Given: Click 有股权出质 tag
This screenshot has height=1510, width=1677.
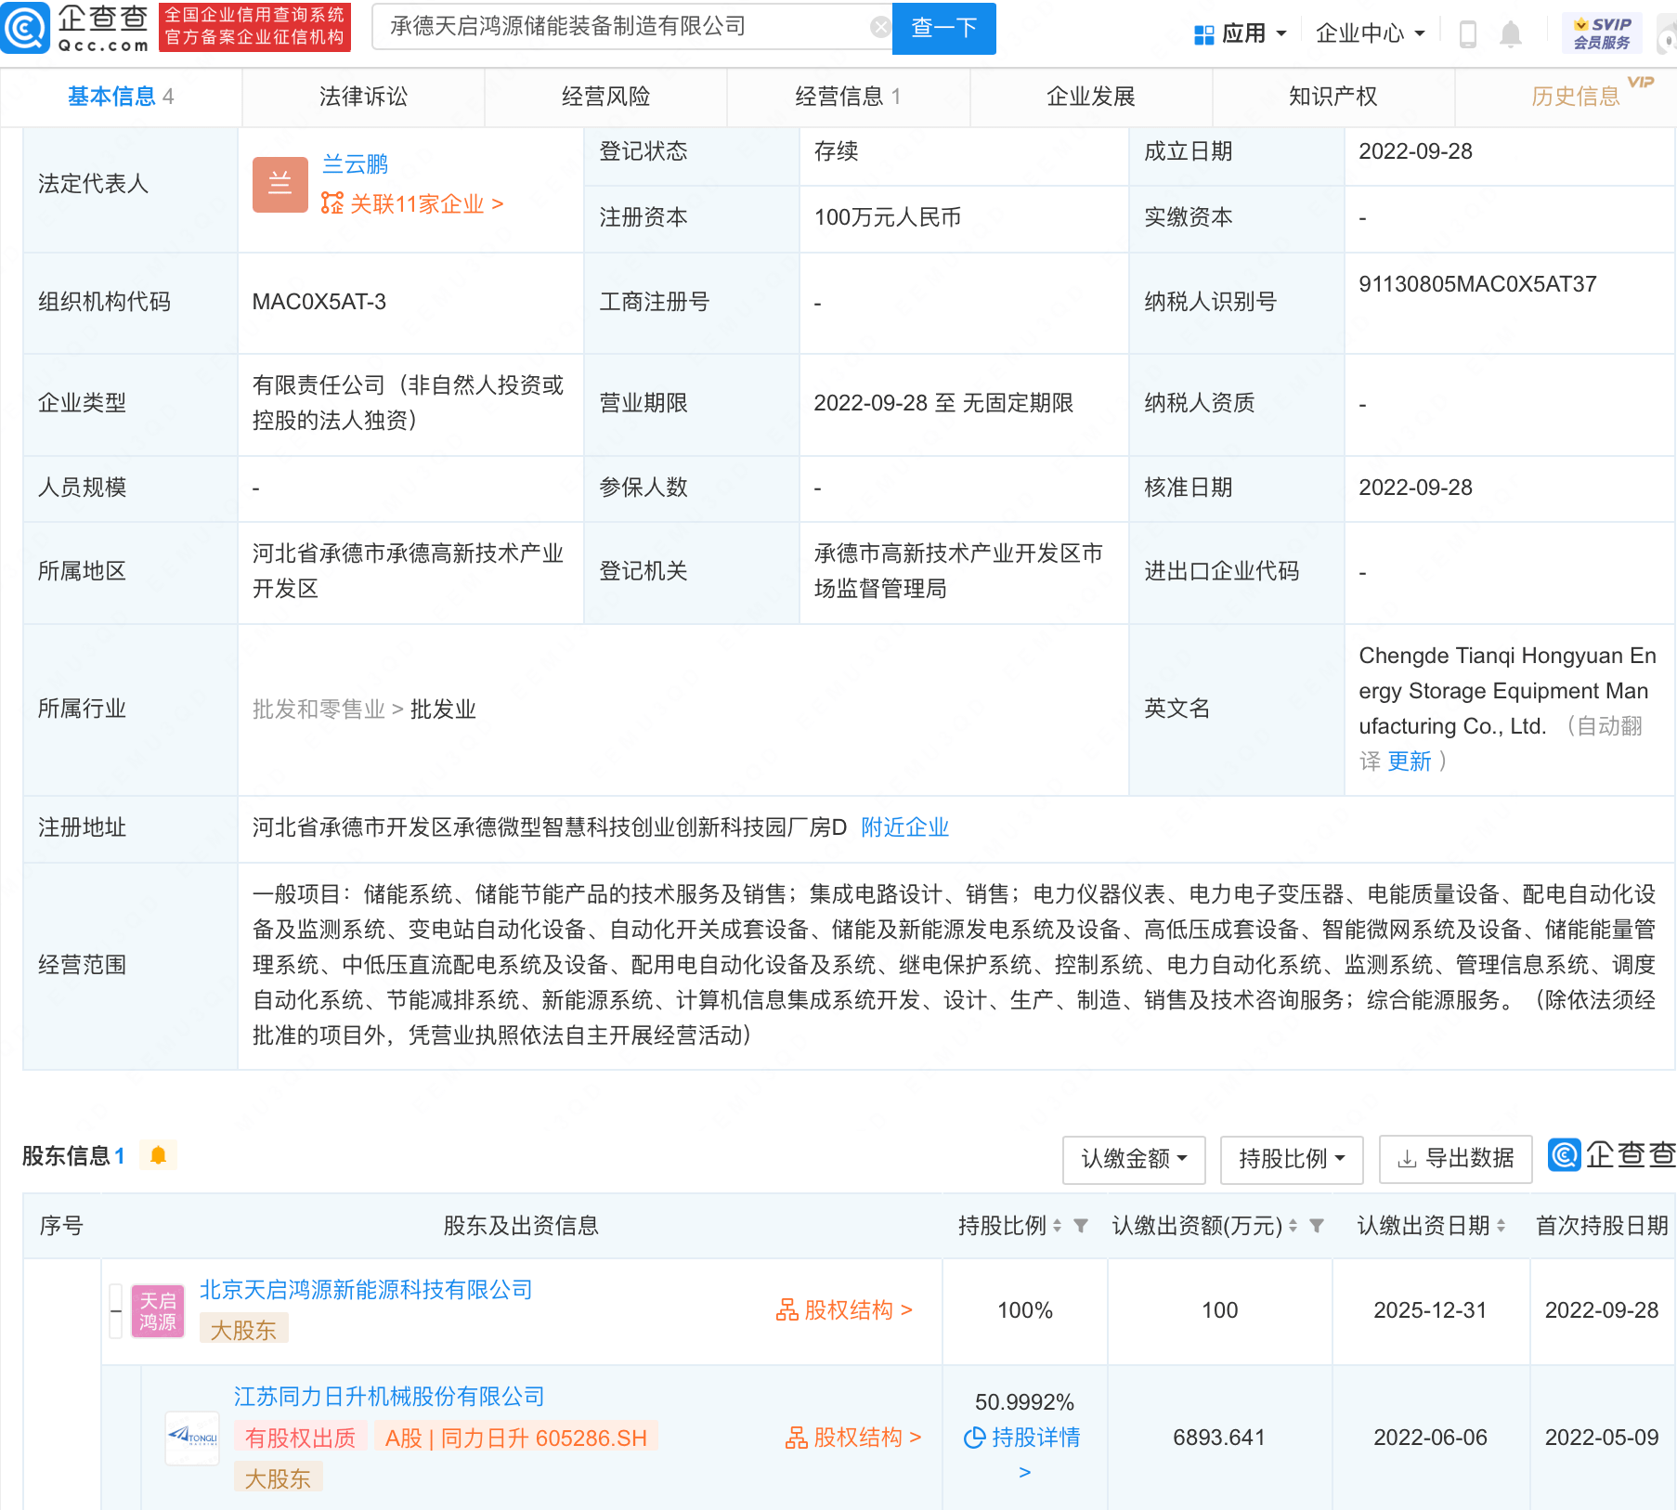Looking at the screenshot, I should point(300,1438).
